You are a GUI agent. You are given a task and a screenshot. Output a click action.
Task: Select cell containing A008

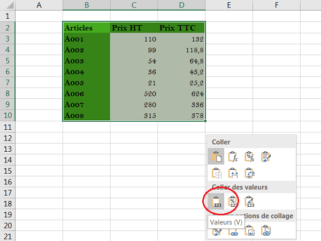pos(86,115)
